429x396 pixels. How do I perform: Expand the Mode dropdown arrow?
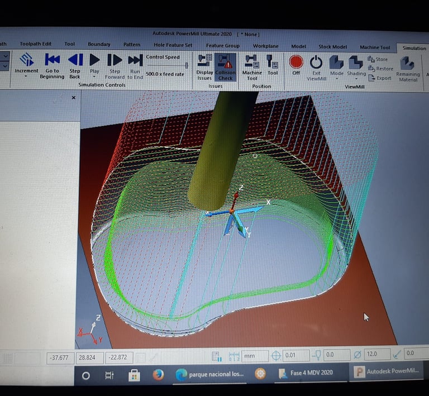pos(337,79)
